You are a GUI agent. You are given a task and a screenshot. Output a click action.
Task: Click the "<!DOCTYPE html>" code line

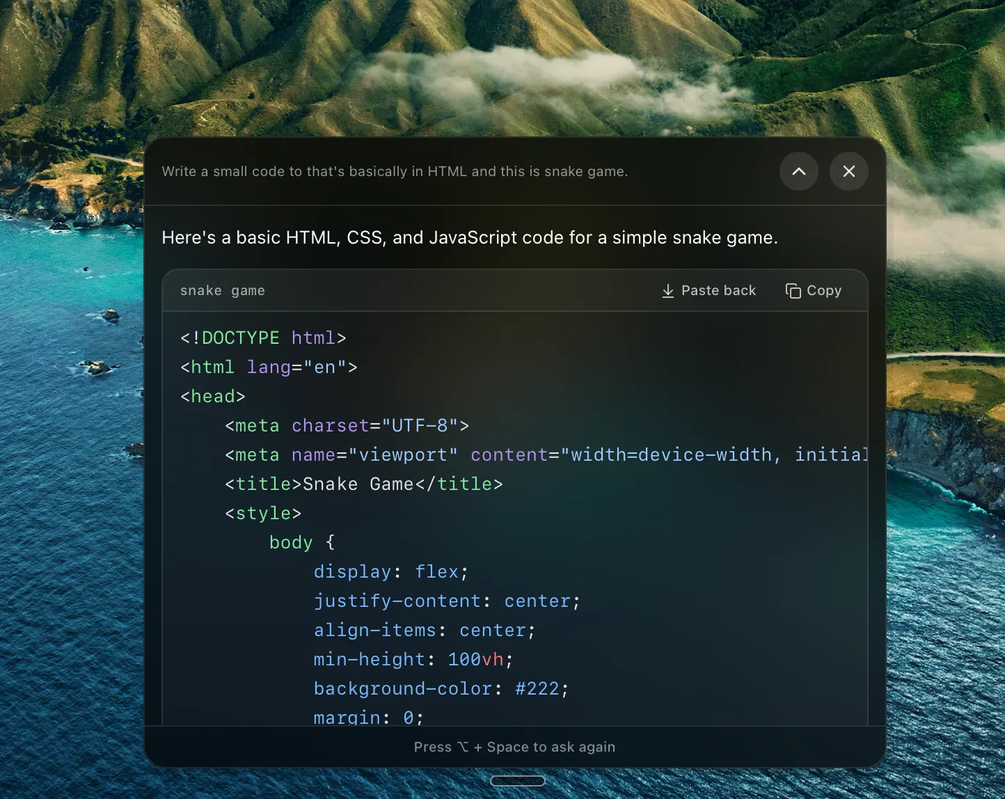click(x=263, y=338)
